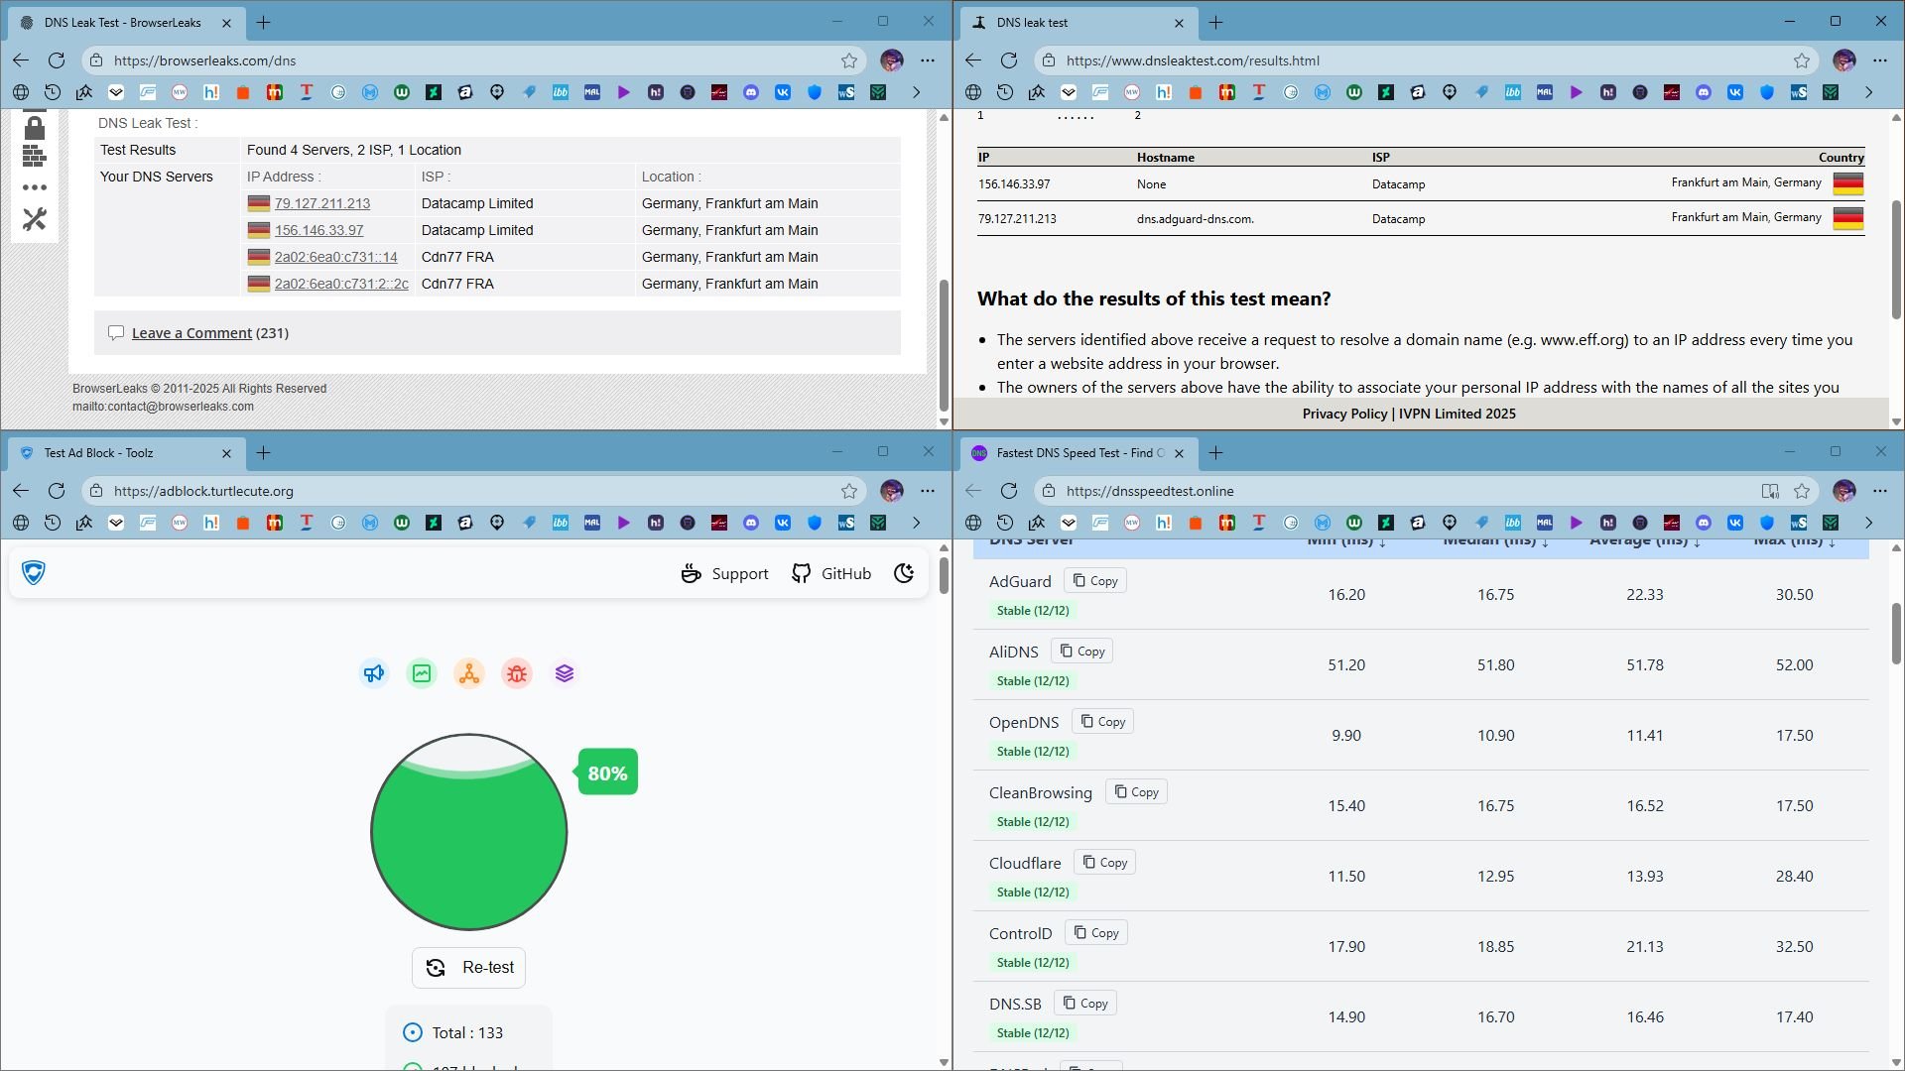Screen dimensions: 1905x1071
Task: Click the profile avatar in the Toolz window
Action: click(892, 491)
